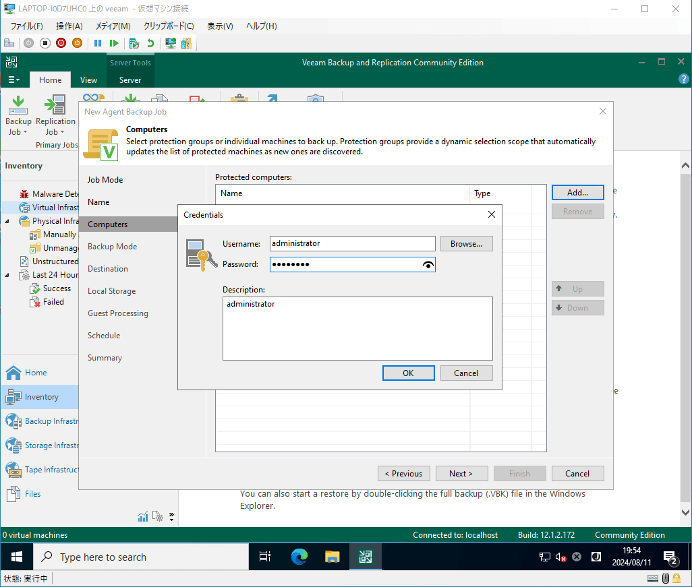Select Unstructured Data tree item
The height and width of the screenshot is (587, 692).
pos(49,261)
